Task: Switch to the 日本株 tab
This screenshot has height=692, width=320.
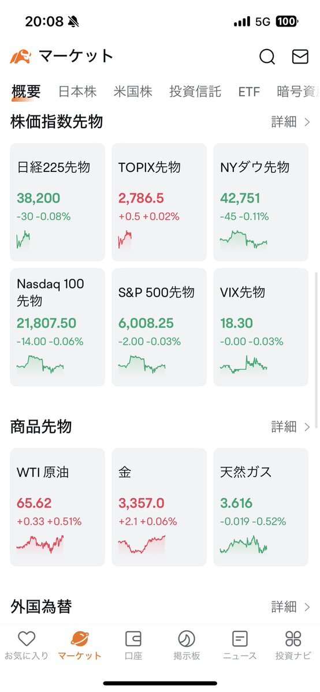Action: pyautogui.click(x=77, y=92)
